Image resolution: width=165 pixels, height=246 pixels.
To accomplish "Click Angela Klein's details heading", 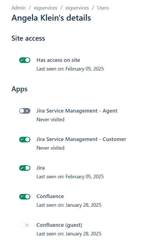I will [51, 18].
